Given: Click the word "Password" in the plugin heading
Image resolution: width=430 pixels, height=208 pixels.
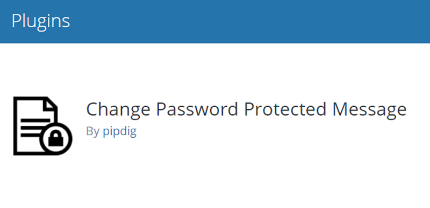Looking at the screenshot, I should [x=197, y=109].
